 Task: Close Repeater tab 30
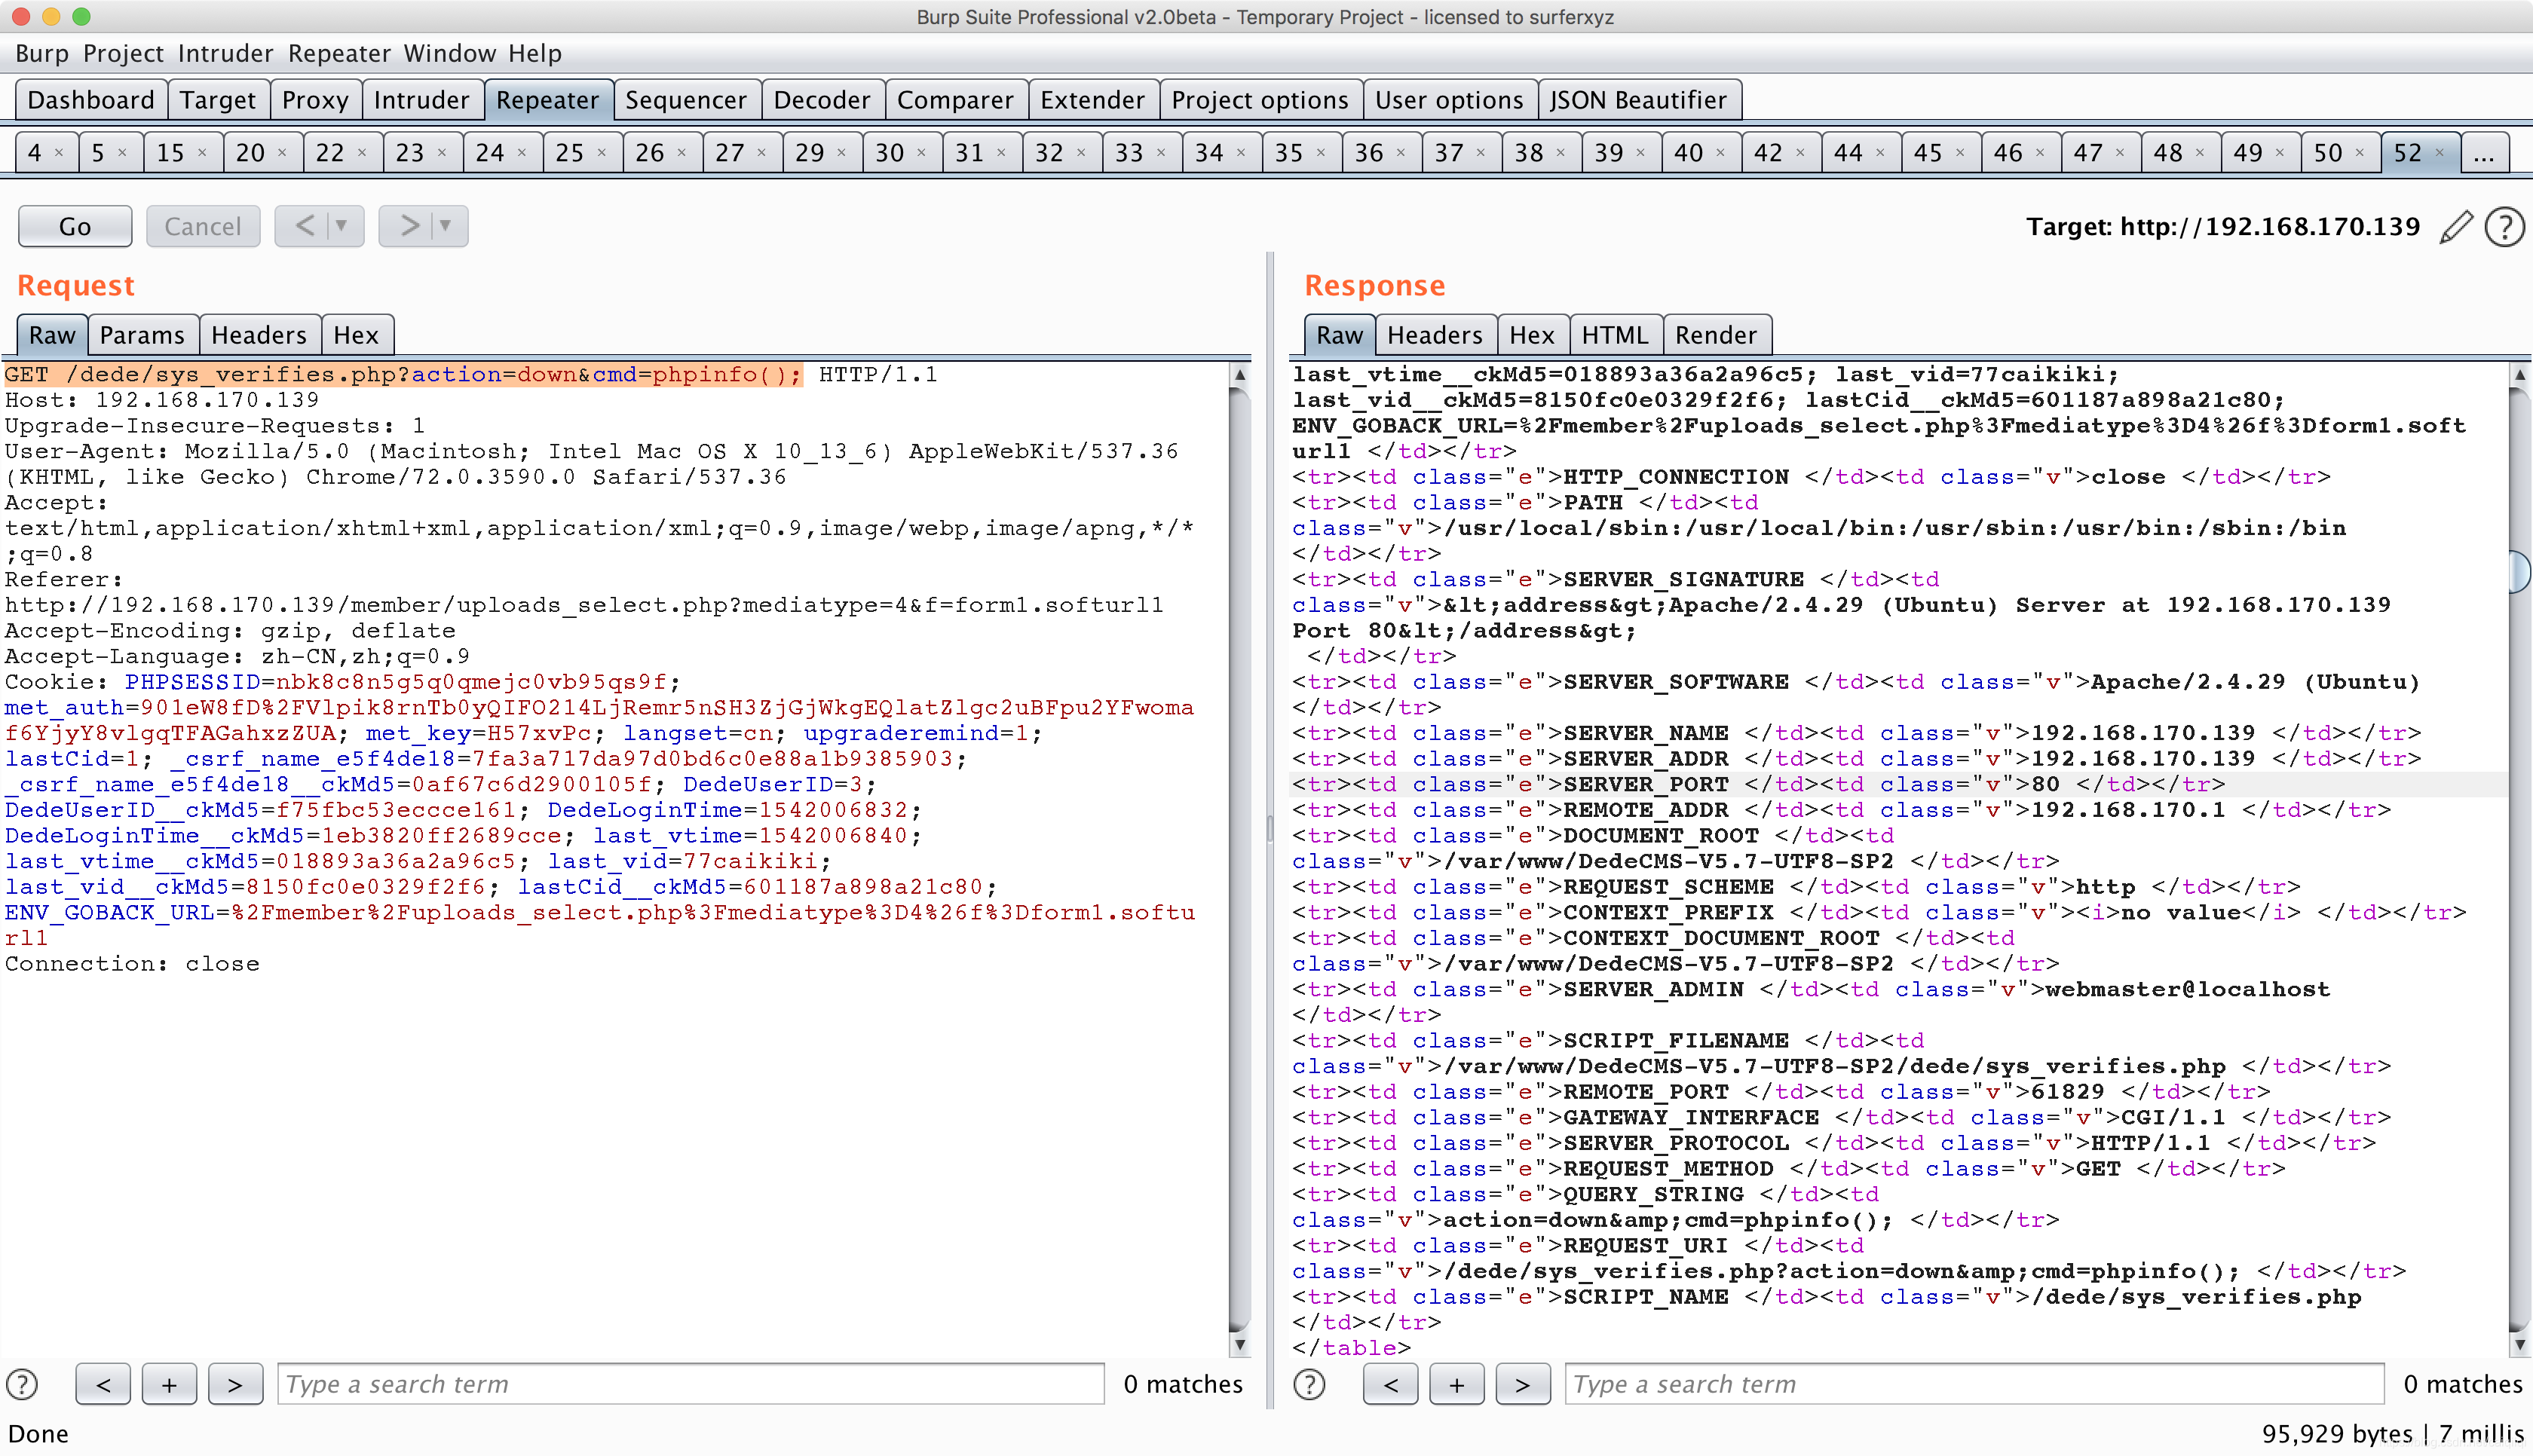coord(921,153)
